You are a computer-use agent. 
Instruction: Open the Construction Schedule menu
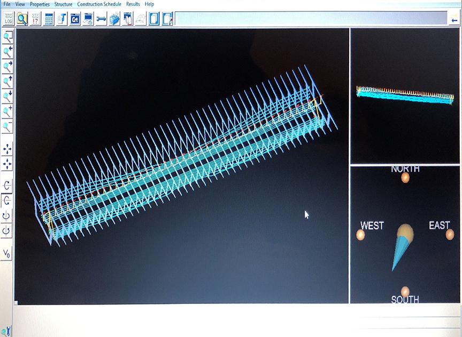[99, 4]
